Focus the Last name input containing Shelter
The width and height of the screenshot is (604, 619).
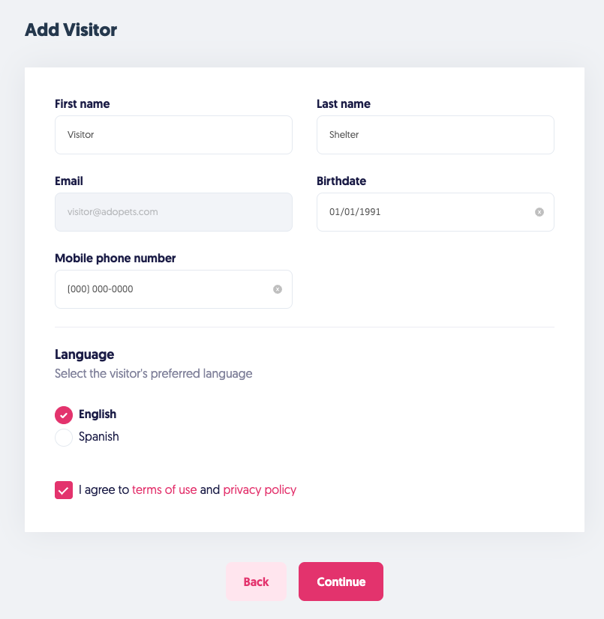pyautogui.click(x=435, y=135)
